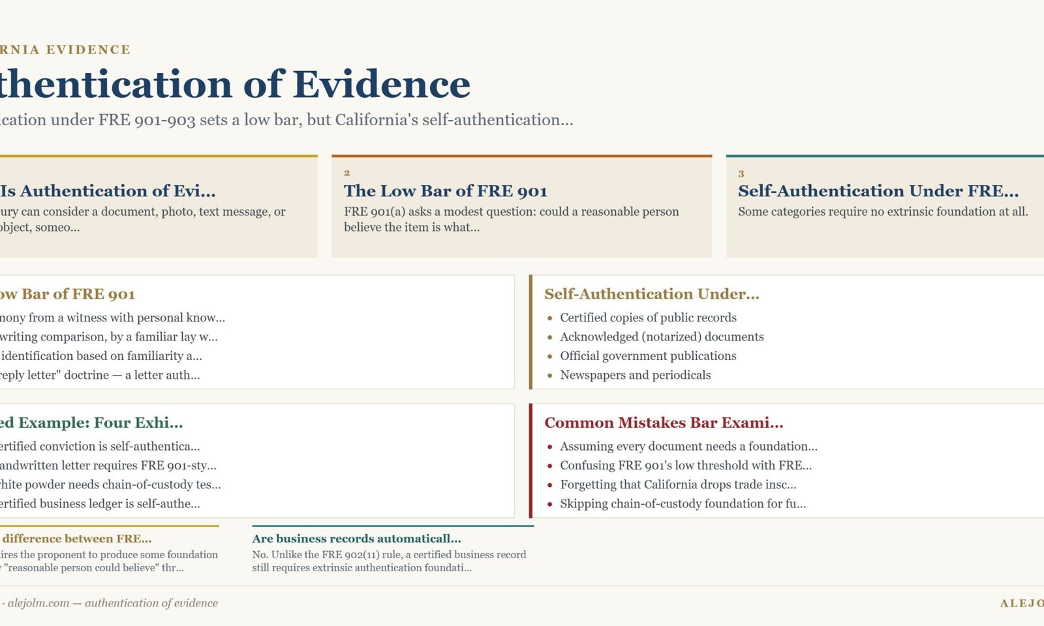
Task: Click 'Some categories require no extrinsic foundation at all.'
Action: point(883,211)
